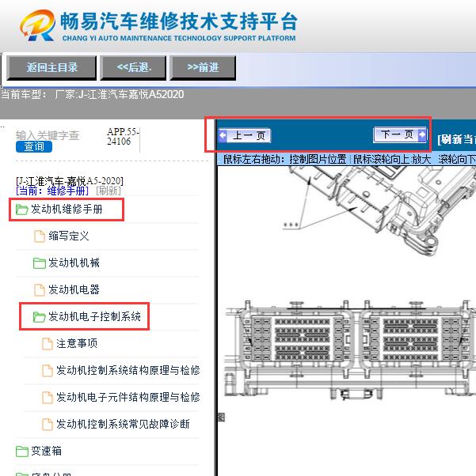
Task: Click the J-江淮汽车-嘉悦A5-2020 heading text
Action: [70, 181]
